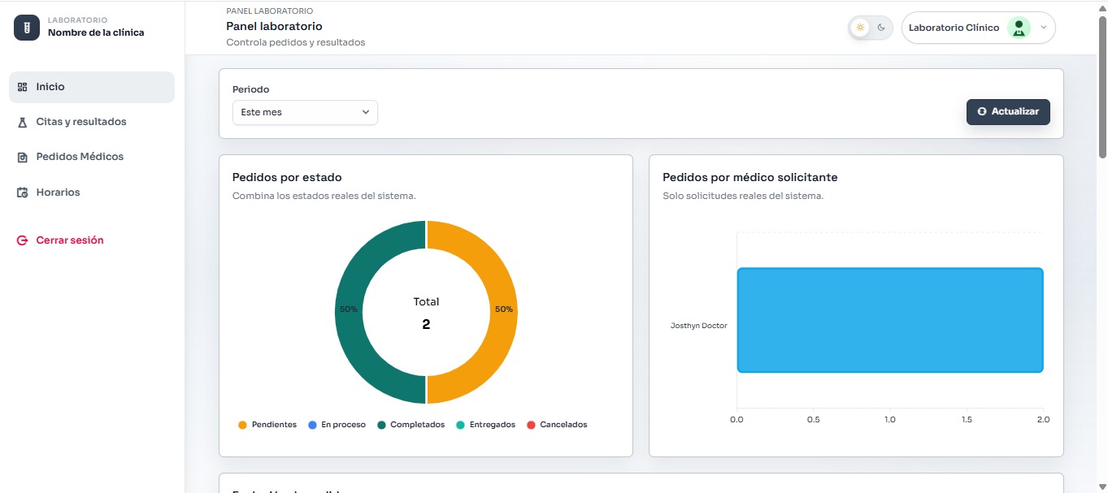Image resolution: width=1108 pixels, height=493 pixels.
Task: Click the 'Combina los estados reales del sistema.' text
Action: 324,196
